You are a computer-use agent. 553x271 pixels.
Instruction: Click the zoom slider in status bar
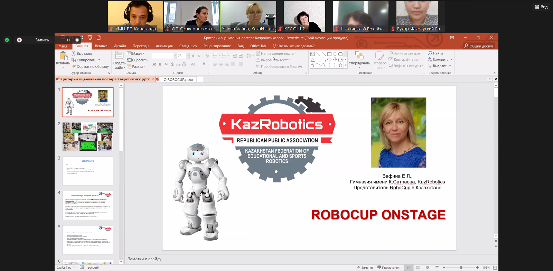click(461, 268)
